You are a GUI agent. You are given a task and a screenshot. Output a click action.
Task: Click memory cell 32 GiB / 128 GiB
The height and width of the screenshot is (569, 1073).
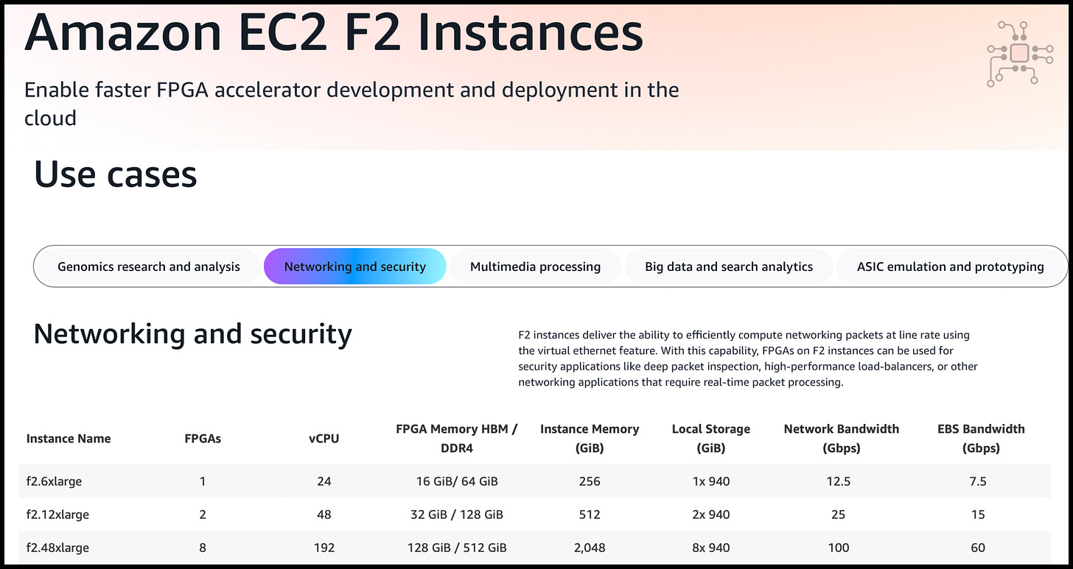(455, 515)
